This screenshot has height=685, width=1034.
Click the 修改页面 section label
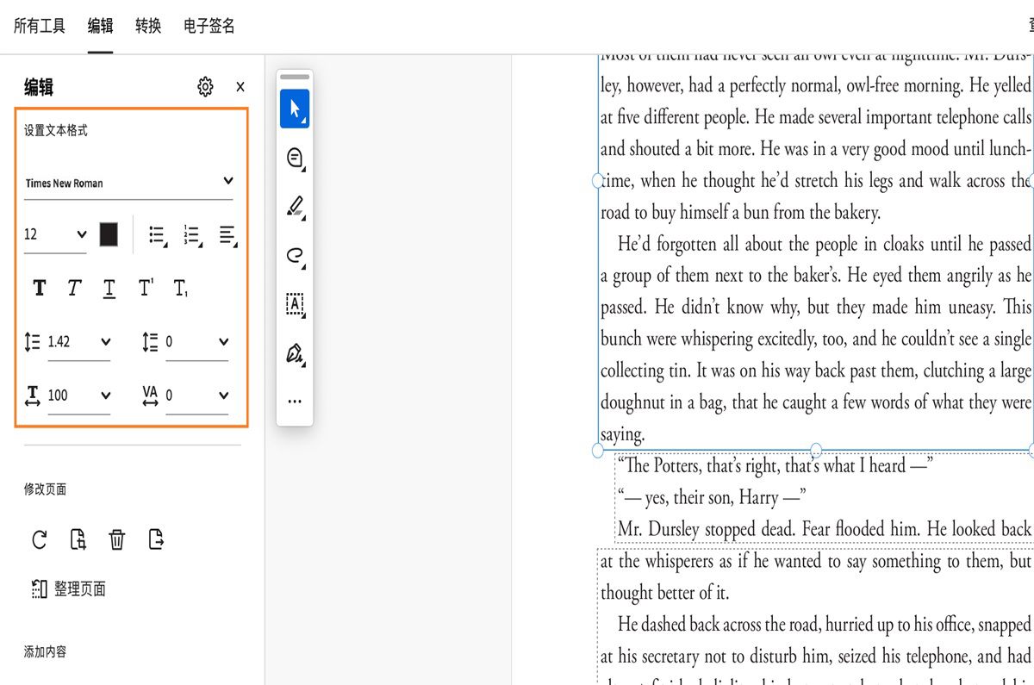tap(46, 489)
